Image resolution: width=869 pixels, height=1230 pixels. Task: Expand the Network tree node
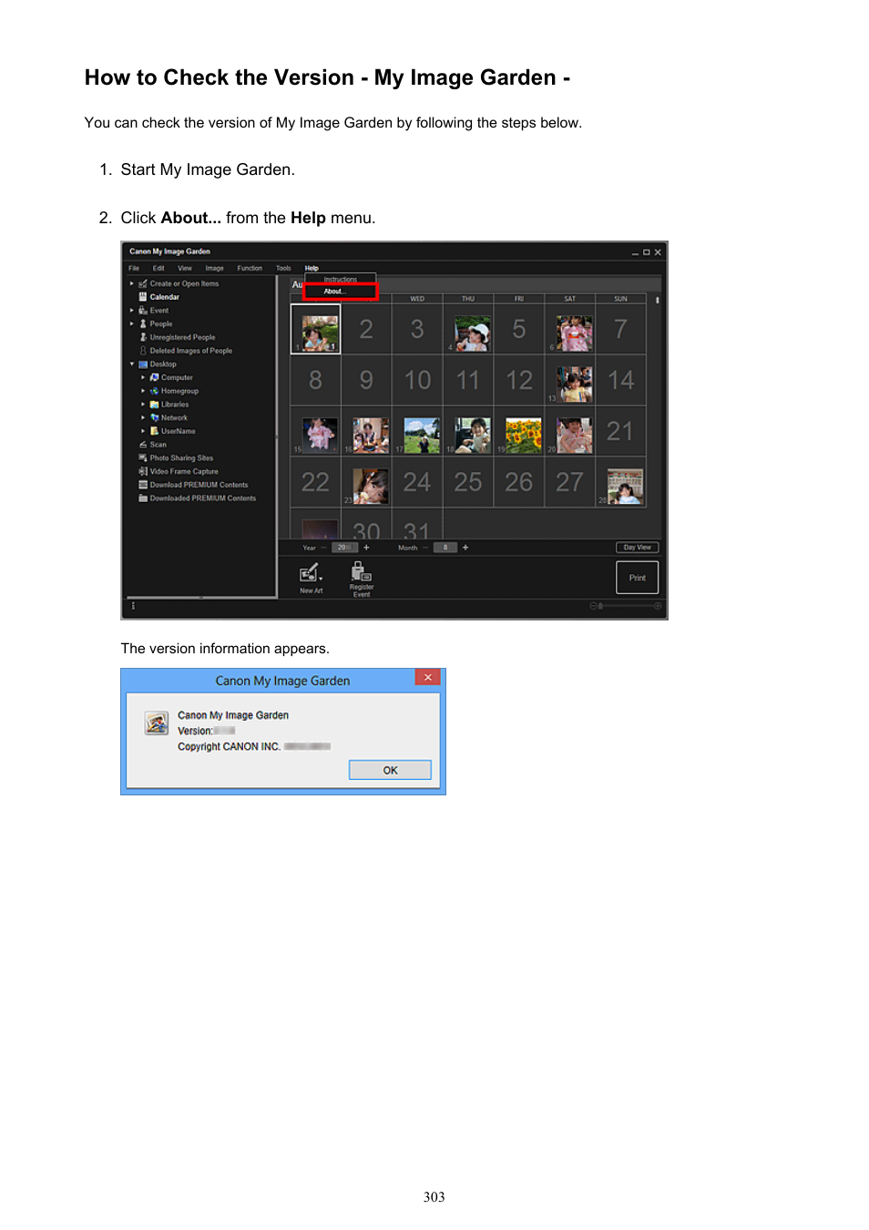143,417
